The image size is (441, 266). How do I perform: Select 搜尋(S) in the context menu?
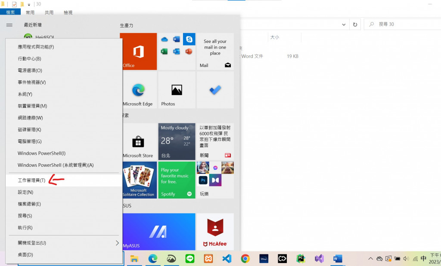coord(64,216)
